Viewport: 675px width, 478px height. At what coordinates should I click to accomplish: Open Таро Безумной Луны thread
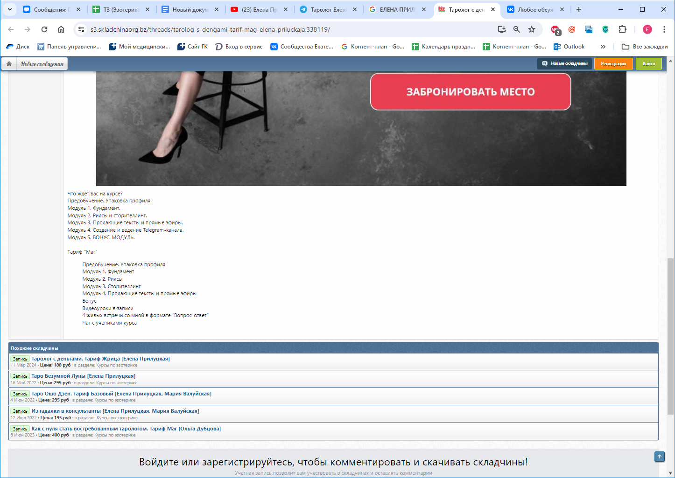click(x=83, y=376)
